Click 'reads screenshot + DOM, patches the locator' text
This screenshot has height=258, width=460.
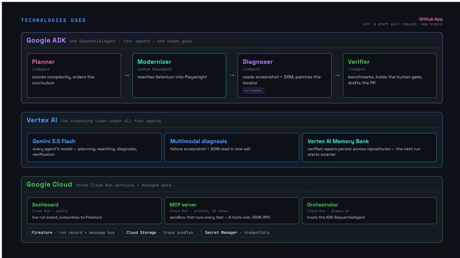pos(281,80)
